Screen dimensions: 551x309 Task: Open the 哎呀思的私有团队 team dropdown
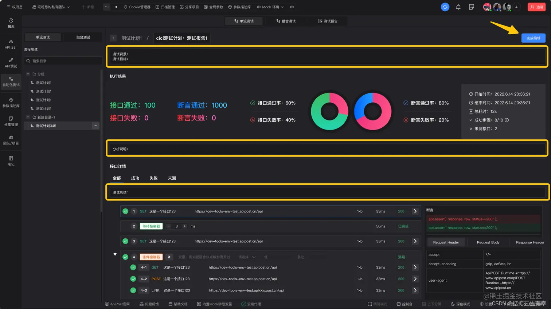coord(51,7)
